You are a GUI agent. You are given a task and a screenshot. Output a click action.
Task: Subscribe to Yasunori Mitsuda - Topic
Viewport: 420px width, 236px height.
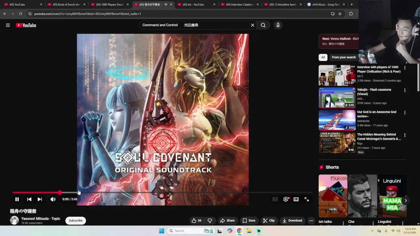[x=75, y=221]
